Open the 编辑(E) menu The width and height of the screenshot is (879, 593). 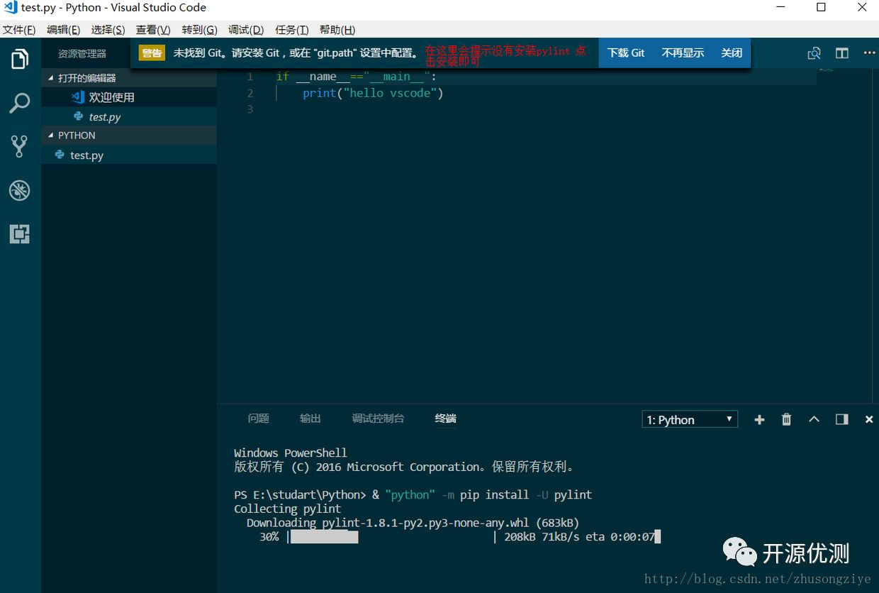point(63,30)
